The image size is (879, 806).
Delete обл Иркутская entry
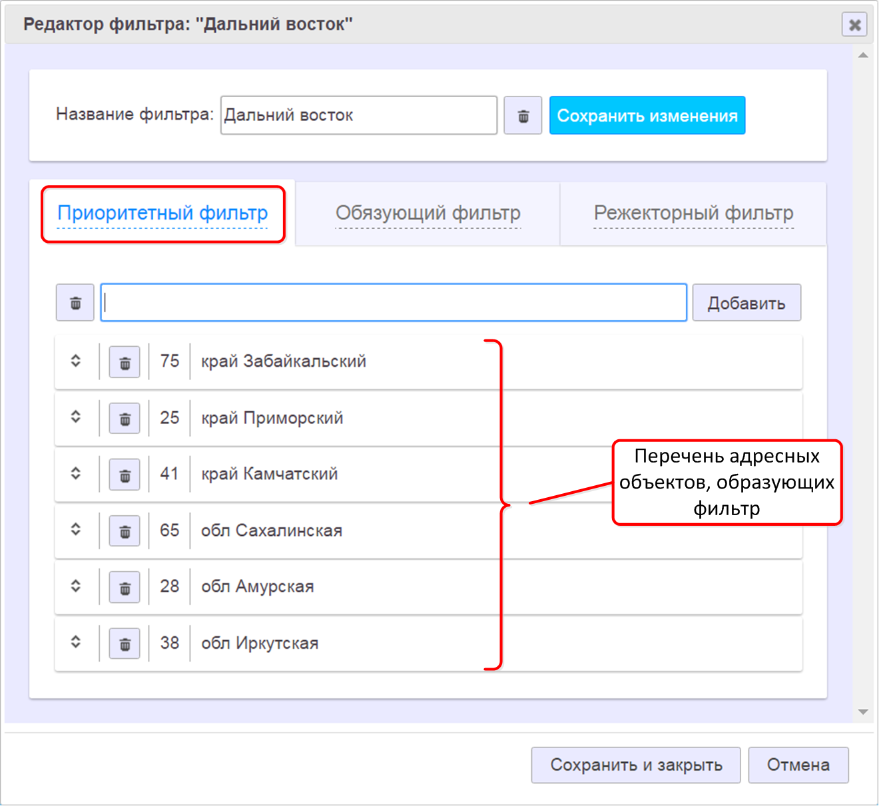125,644
